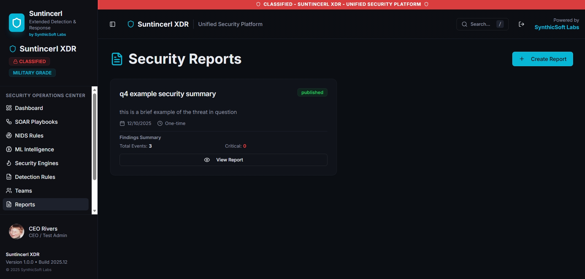The image size is (585, 279).
Task: Open the View Report button
Action: 223,160
